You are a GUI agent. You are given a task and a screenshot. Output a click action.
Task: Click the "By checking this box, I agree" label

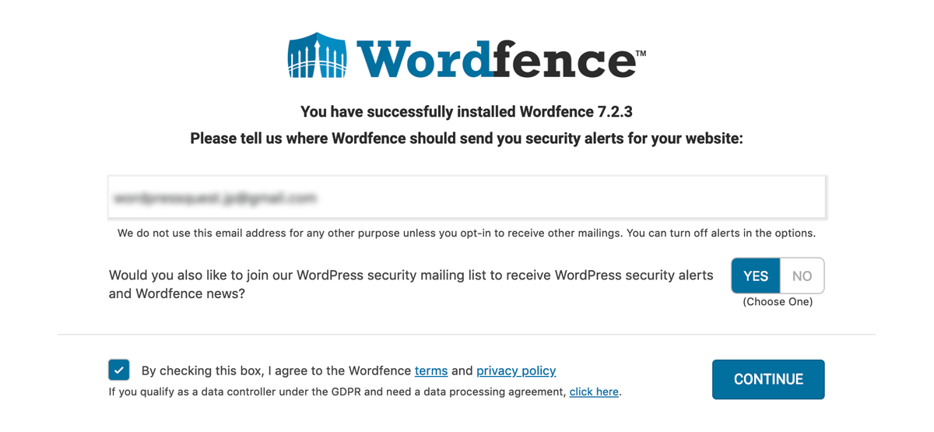(276, 371)
